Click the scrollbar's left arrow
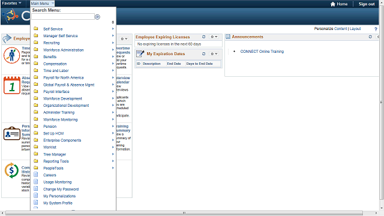Viewport: 384px width, 216px height. tap(2, 213)
